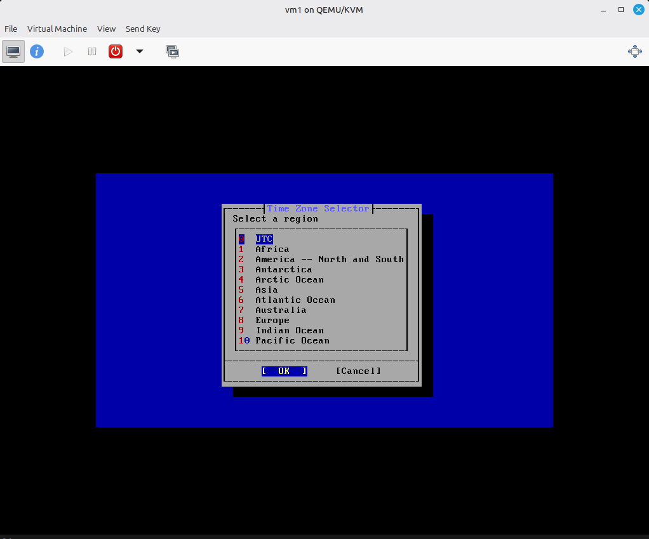Open the Send Key menu
The width and height of the screenshot is (649, 539).
(x=143, y=29)
